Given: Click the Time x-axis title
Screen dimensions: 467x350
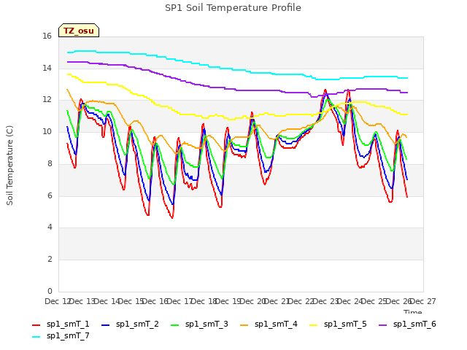Looking at the screenshot, I should pos(413,311).
